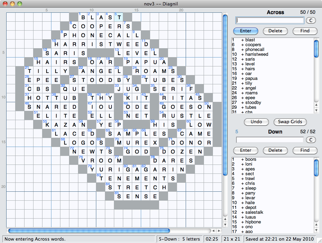This screenshot has height=243, width=322.
Task: Click the Undo button
Action: point(256,122)
